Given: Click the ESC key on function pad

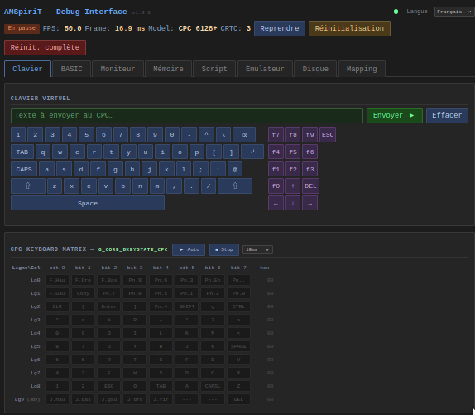Looking at the screenshot, I should click(328, 134).
